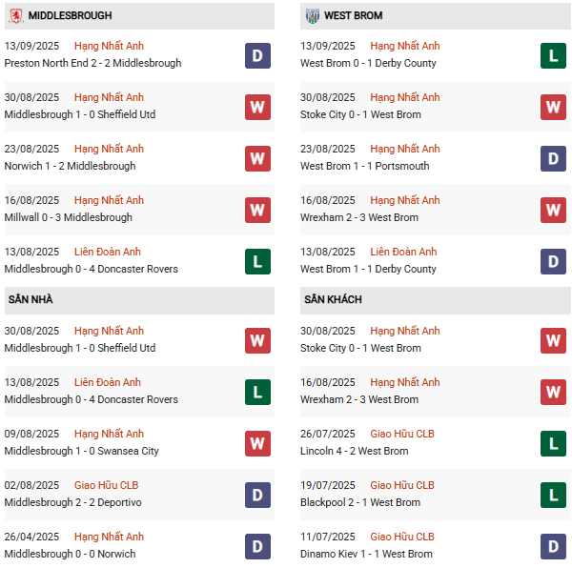
Task: Open the Liên Đoàn Anh link above West Brom 1-1 Derby County
Action: click(403, 252)
